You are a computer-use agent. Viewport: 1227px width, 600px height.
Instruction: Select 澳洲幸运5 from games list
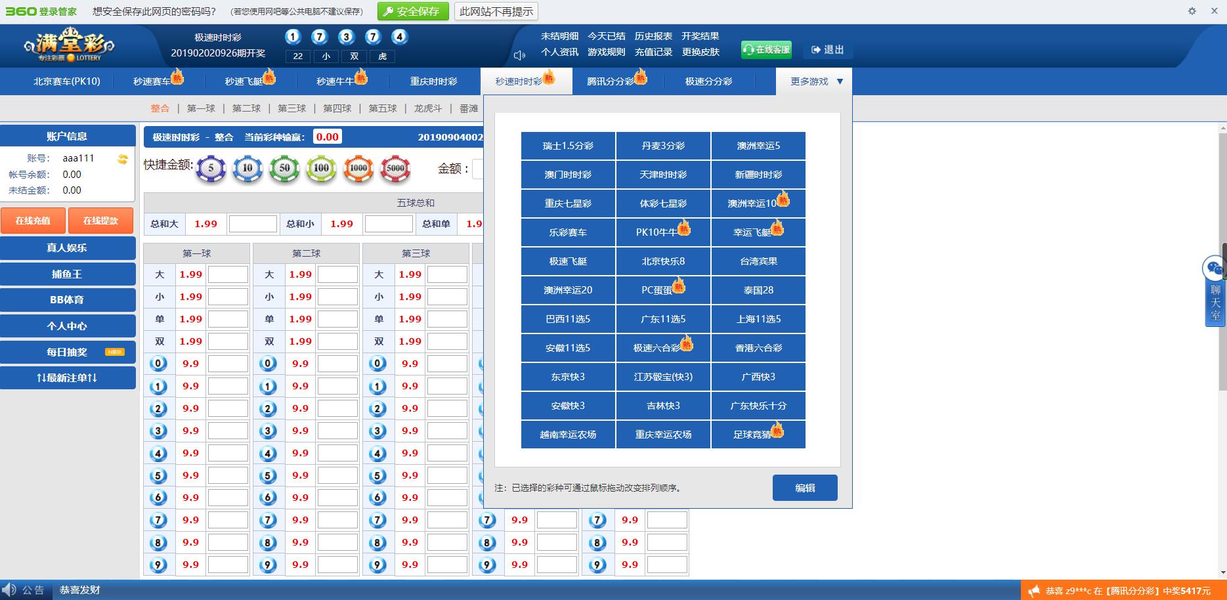coord(758,146)
